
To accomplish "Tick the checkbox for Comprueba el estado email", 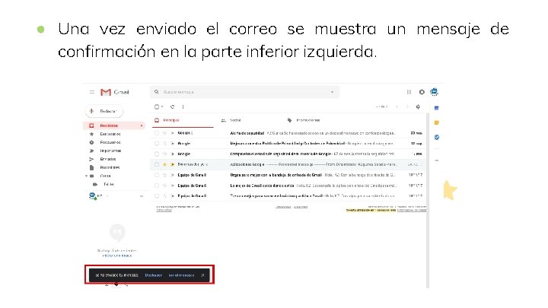I will (x=157, y=154).
